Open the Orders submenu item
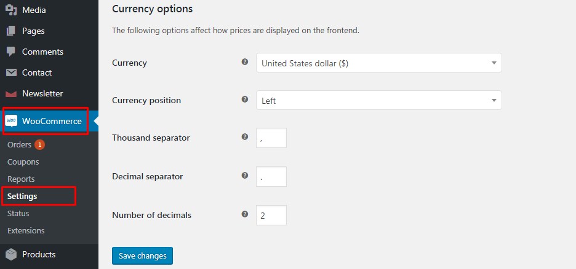The image size is (576, 269). [19, 145]
